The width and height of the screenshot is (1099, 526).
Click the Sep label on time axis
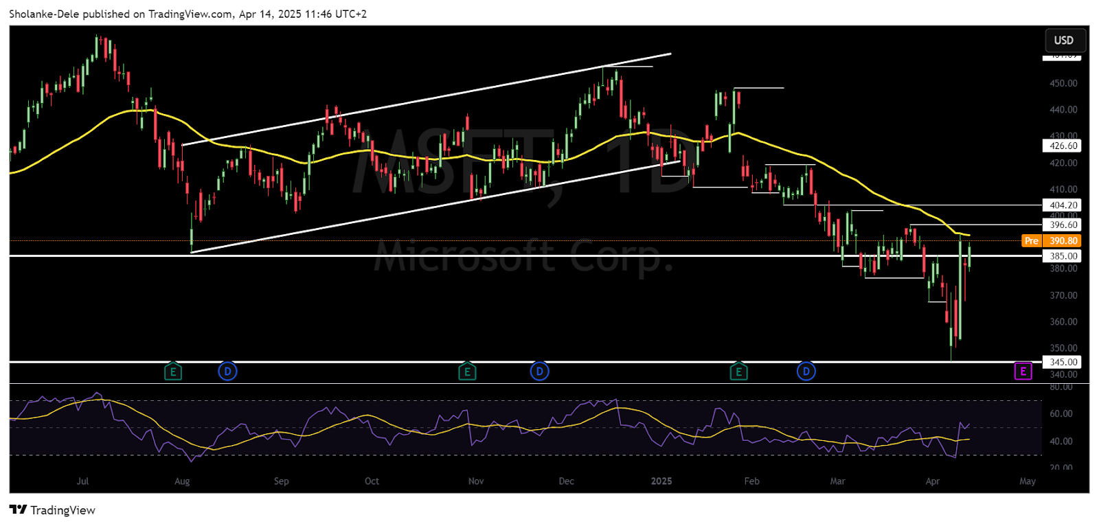click(282, 481)
